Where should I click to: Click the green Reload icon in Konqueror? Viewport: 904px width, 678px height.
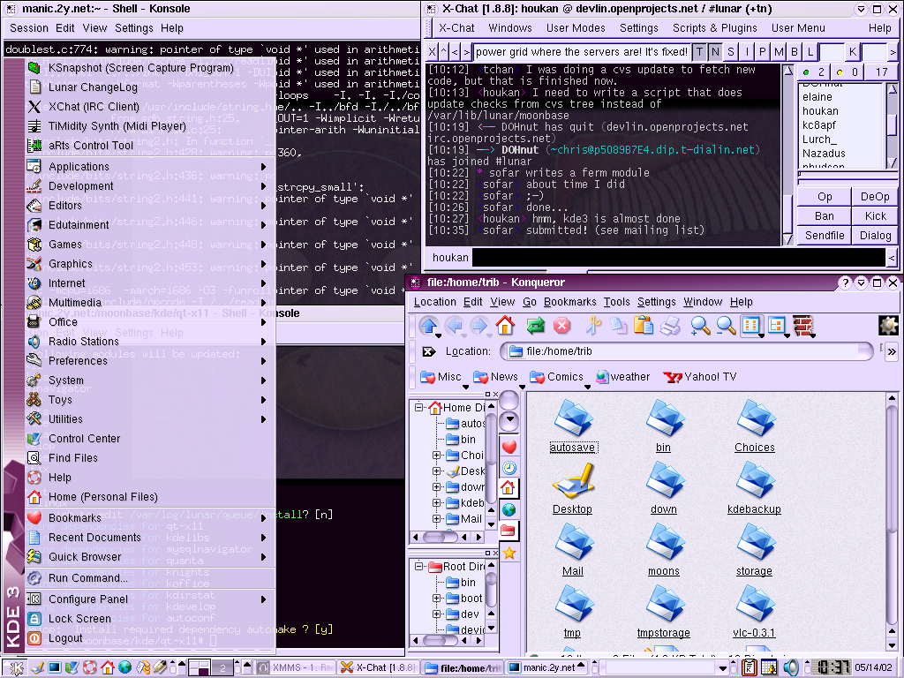pyautogui.click(x=535, y=326)
